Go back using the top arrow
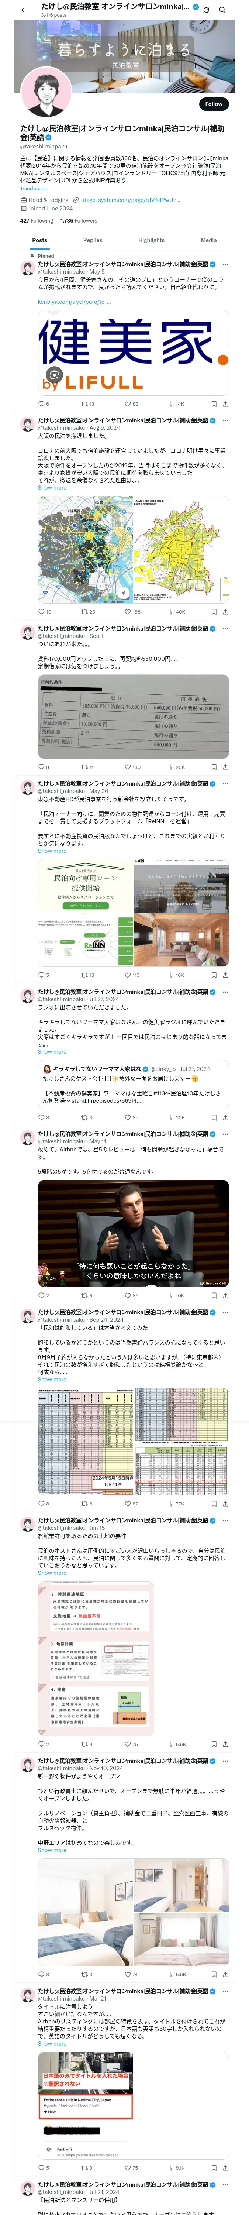This screenshot has height=2215, width=249. [24, 10]
